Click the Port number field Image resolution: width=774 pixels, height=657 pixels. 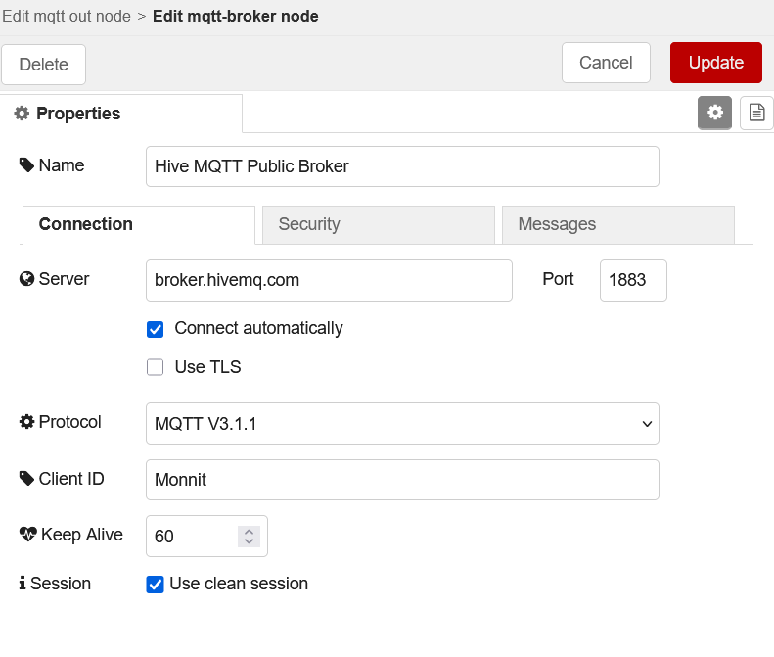[x=633, y=280]
